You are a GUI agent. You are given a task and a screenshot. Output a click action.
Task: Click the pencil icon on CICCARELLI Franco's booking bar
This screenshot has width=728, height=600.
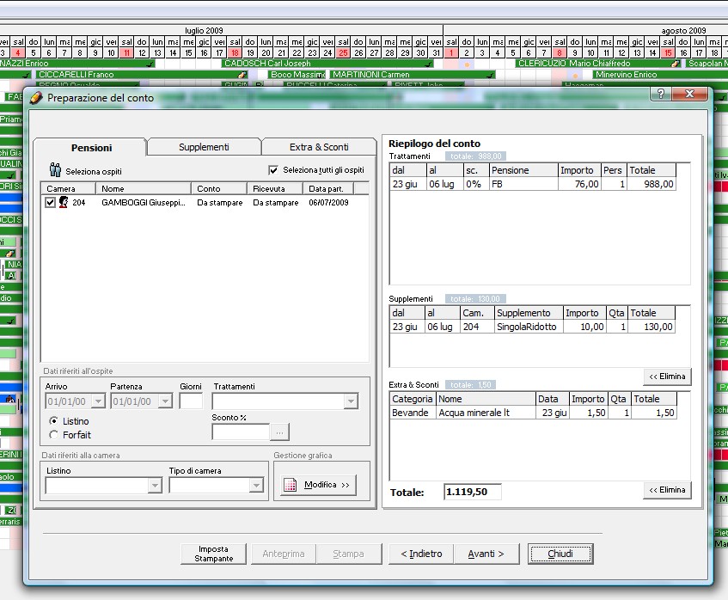(x=242, y=74)
